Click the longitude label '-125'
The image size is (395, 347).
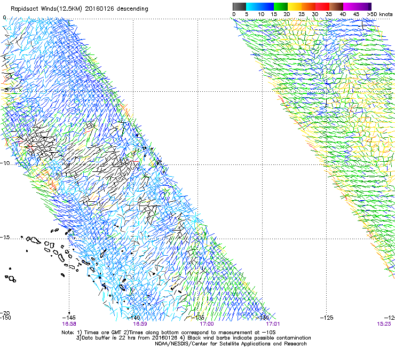(x=327, y=318)
